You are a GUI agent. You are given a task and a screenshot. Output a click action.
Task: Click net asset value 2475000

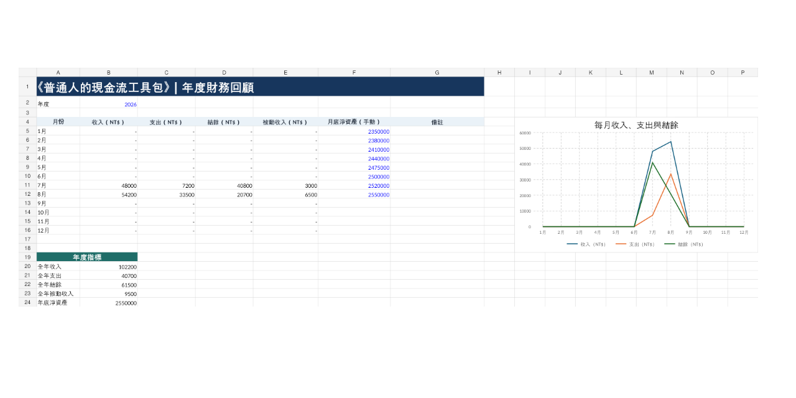[354, 168]
